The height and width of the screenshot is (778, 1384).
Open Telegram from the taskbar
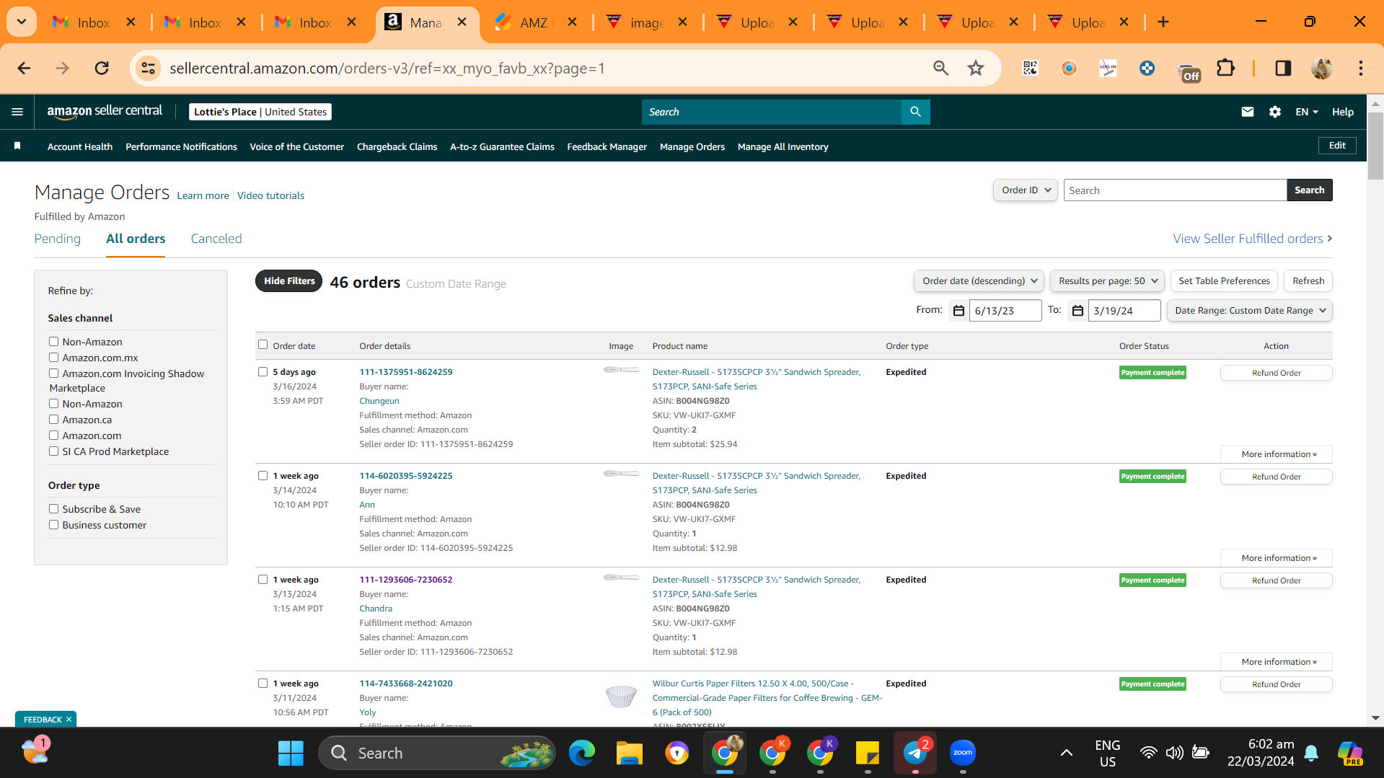point(915,753)
